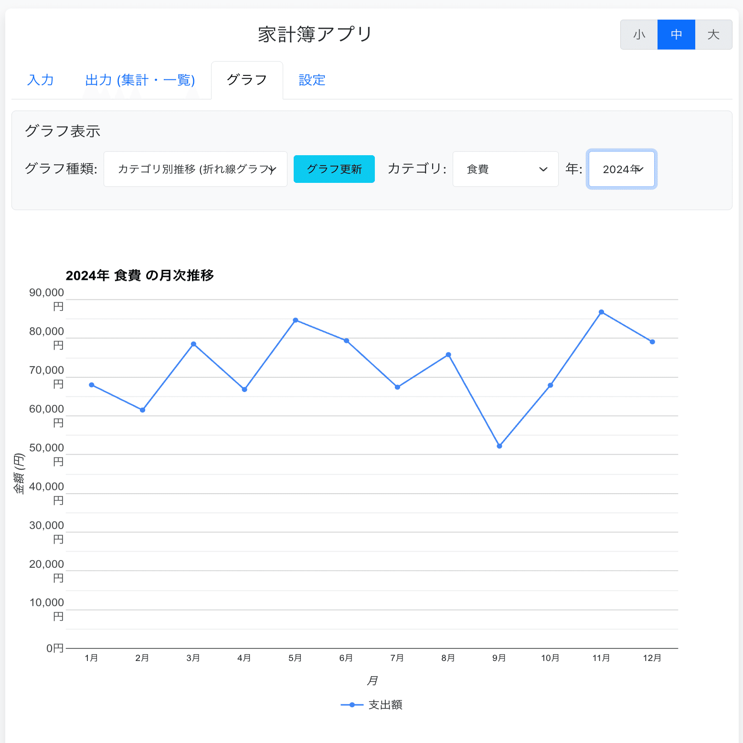743x743 pixels.
Task: Click the グラフ表示 panel header
Action: click(63, 130)
